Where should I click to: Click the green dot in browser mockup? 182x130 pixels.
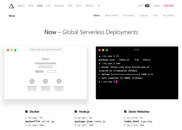pos(15,50)
